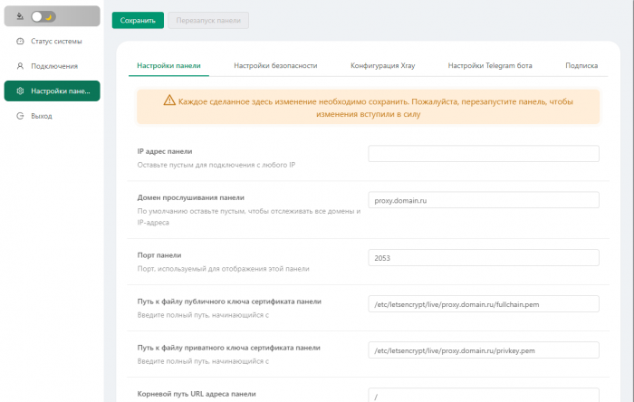This screenshot has width=634, height=402.
Task: Click the IP адрес панели input field
Action: tap(484, 154)
